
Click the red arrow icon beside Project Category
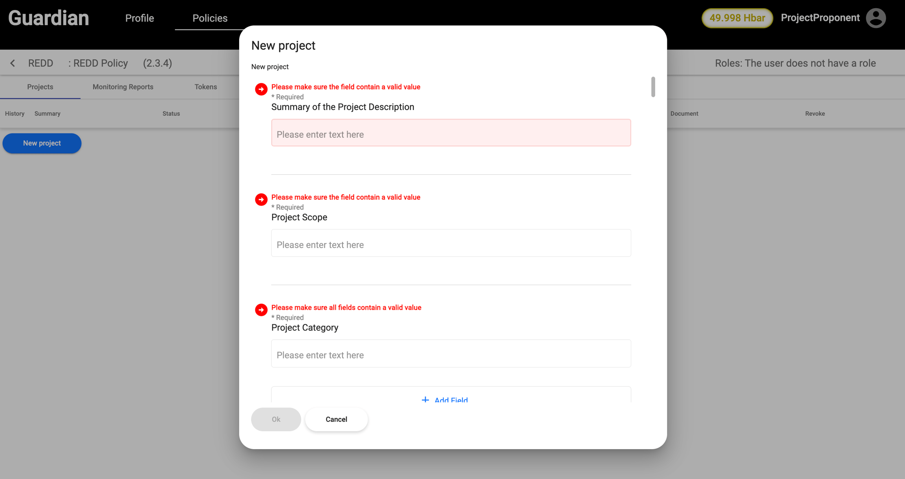(261, 310)
